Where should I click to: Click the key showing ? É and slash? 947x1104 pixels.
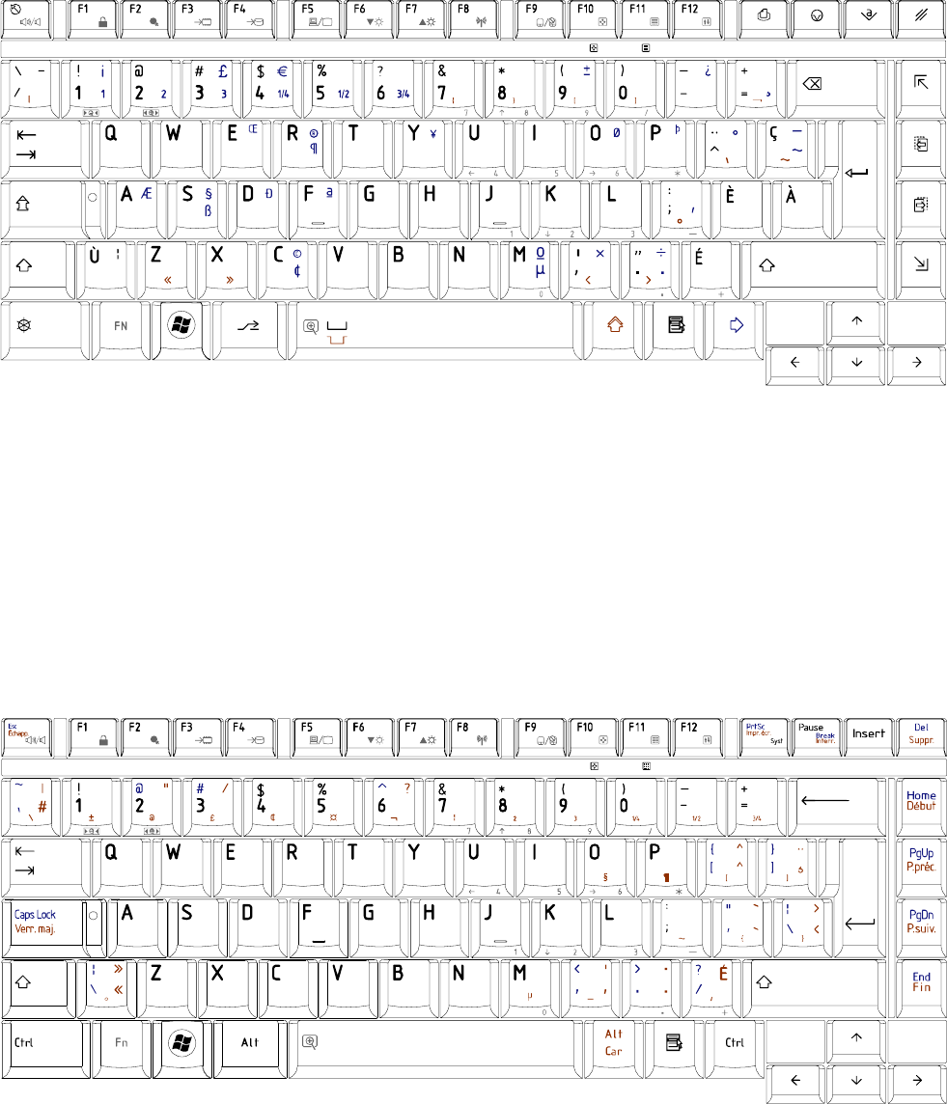coord(711,988)
